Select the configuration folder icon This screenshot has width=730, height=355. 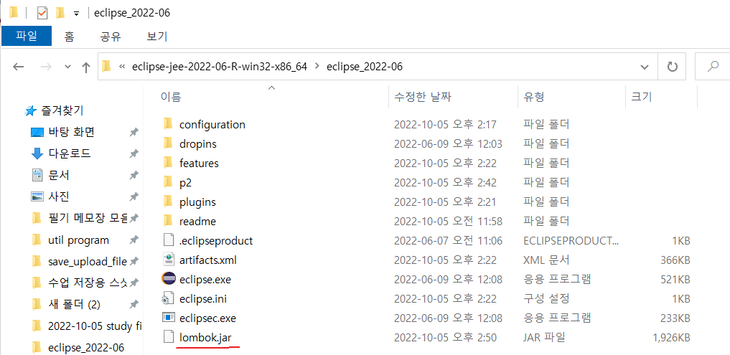(x=168, y=124)
